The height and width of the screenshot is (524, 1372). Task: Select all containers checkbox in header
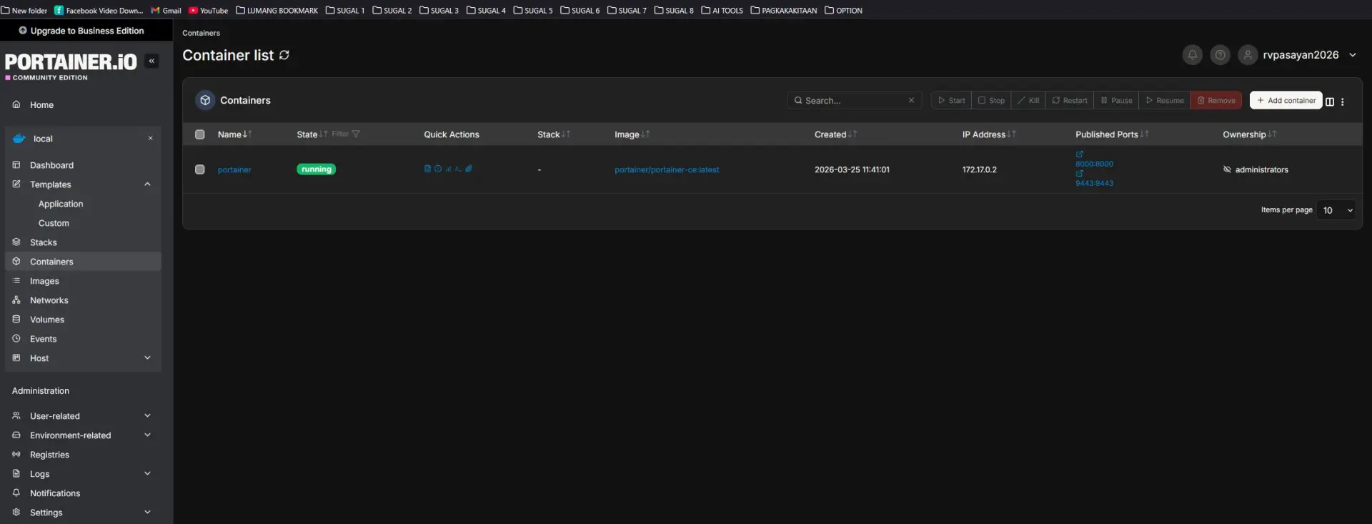pyautogui.click(x=200, y=134)
